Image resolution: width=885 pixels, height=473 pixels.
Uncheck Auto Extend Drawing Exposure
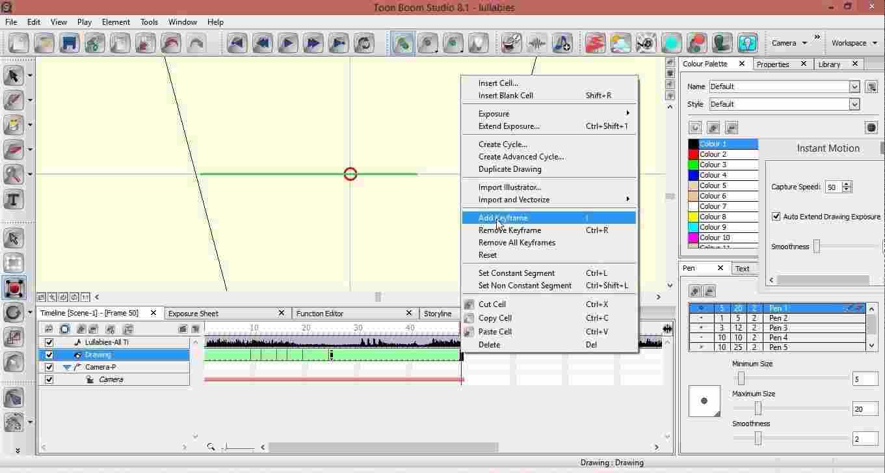point(776,217)
